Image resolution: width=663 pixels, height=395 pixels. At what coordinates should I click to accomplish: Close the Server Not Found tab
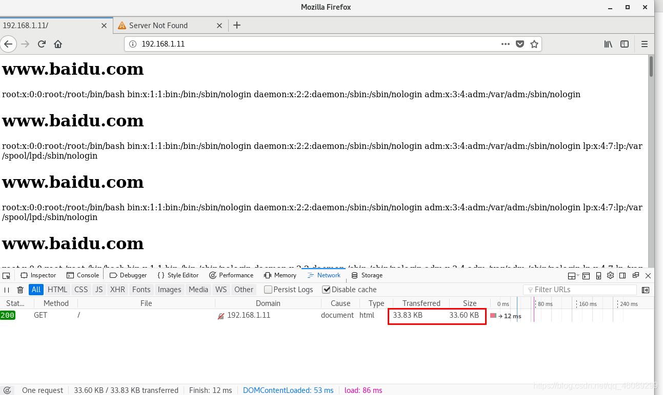(x=220, y=25)
